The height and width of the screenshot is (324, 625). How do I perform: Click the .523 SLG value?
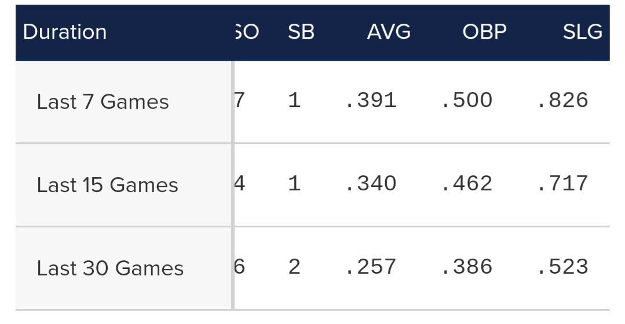pos(562,267)
